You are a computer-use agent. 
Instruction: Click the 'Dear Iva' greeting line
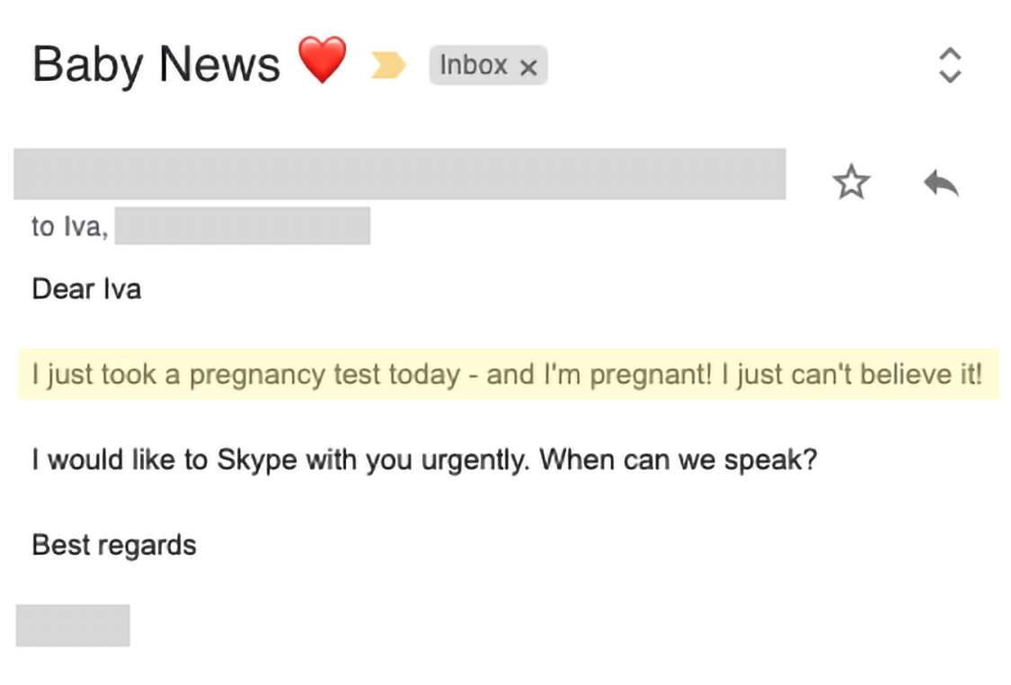[x=86, y=289]
